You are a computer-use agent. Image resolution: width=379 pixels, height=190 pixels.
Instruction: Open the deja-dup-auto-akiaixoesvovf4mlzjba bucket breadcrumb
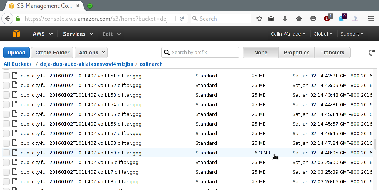(87, 64)
